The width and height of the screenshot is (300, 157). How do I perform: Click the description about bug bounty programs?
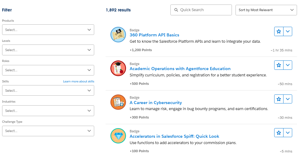(199, 109)
